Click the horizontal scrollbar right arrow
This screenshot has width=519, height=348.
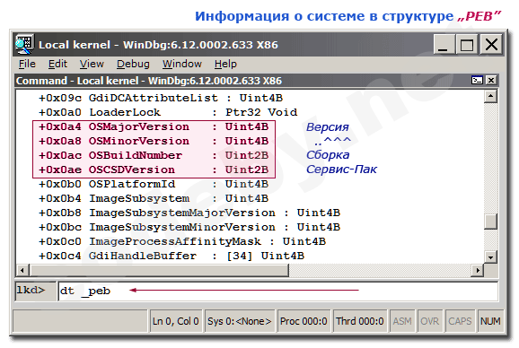click(x=478, y=270)
